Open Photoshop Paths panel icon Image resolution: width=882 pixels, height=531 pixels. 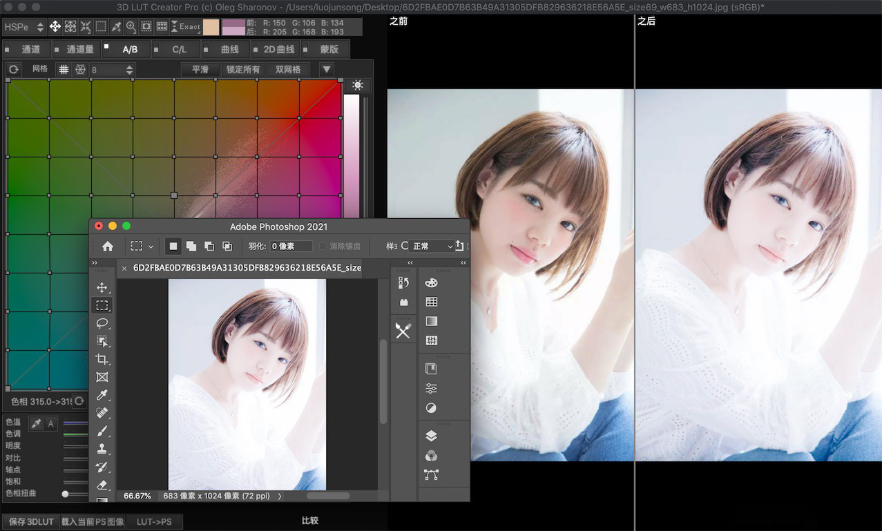431,475
